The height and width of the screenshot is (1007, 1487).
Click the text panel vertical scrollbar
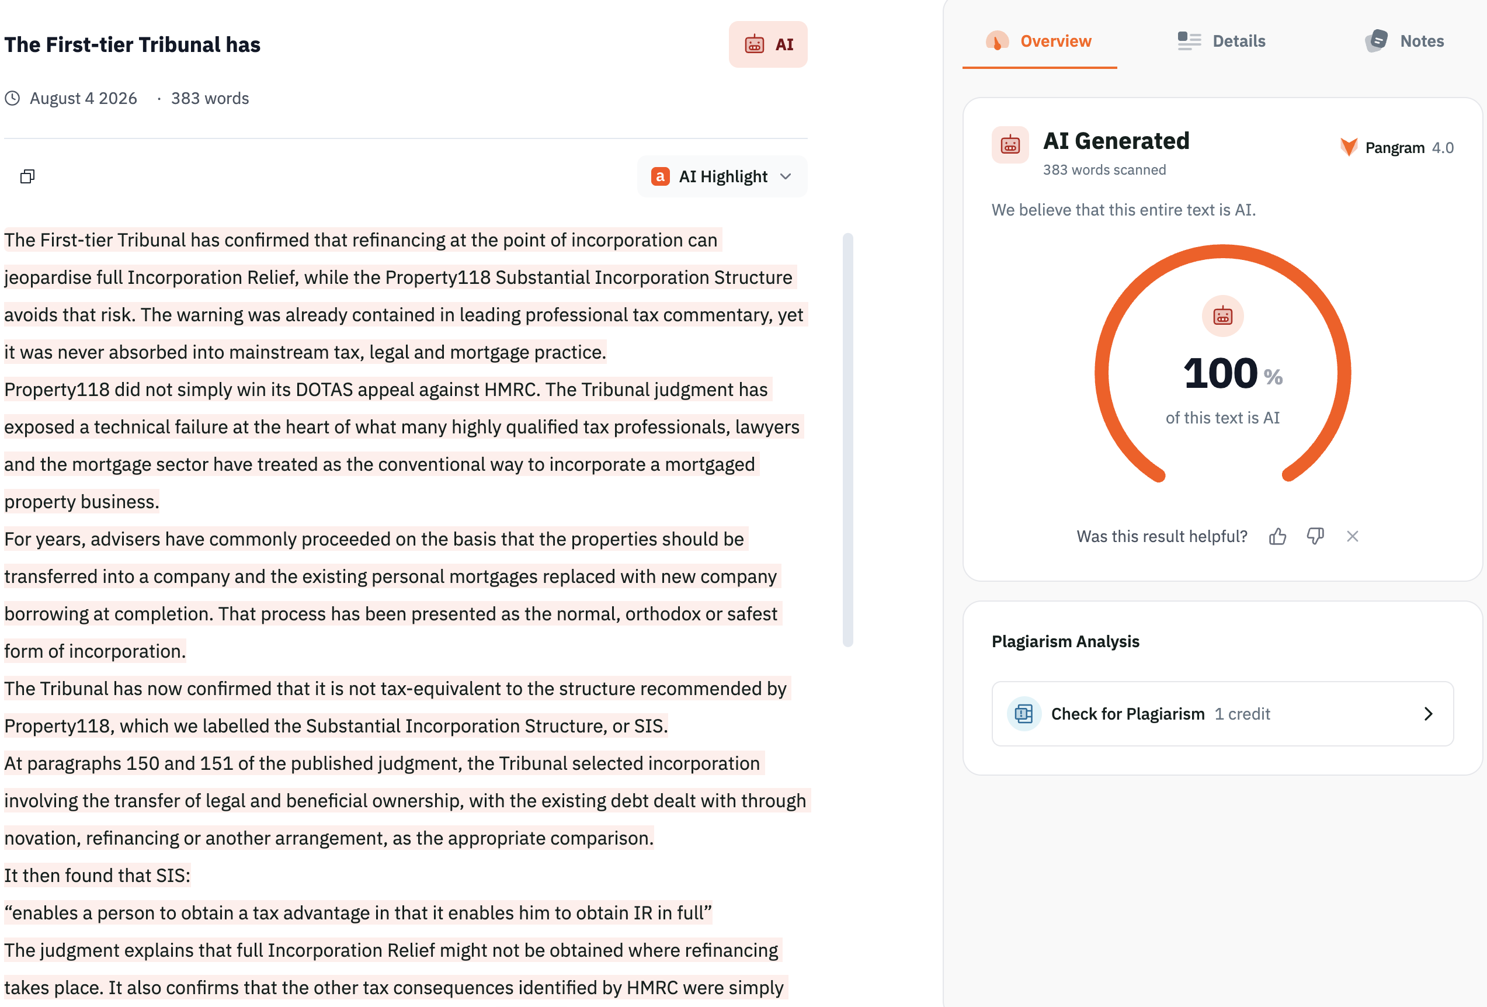point(848,440)
